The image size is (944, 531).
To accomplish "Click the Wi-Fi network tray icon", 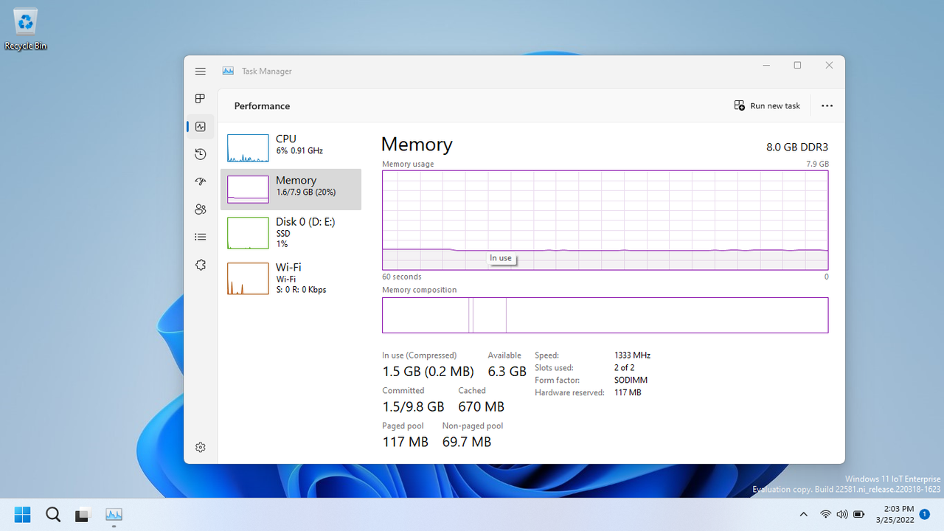I will tap(826, 514).
